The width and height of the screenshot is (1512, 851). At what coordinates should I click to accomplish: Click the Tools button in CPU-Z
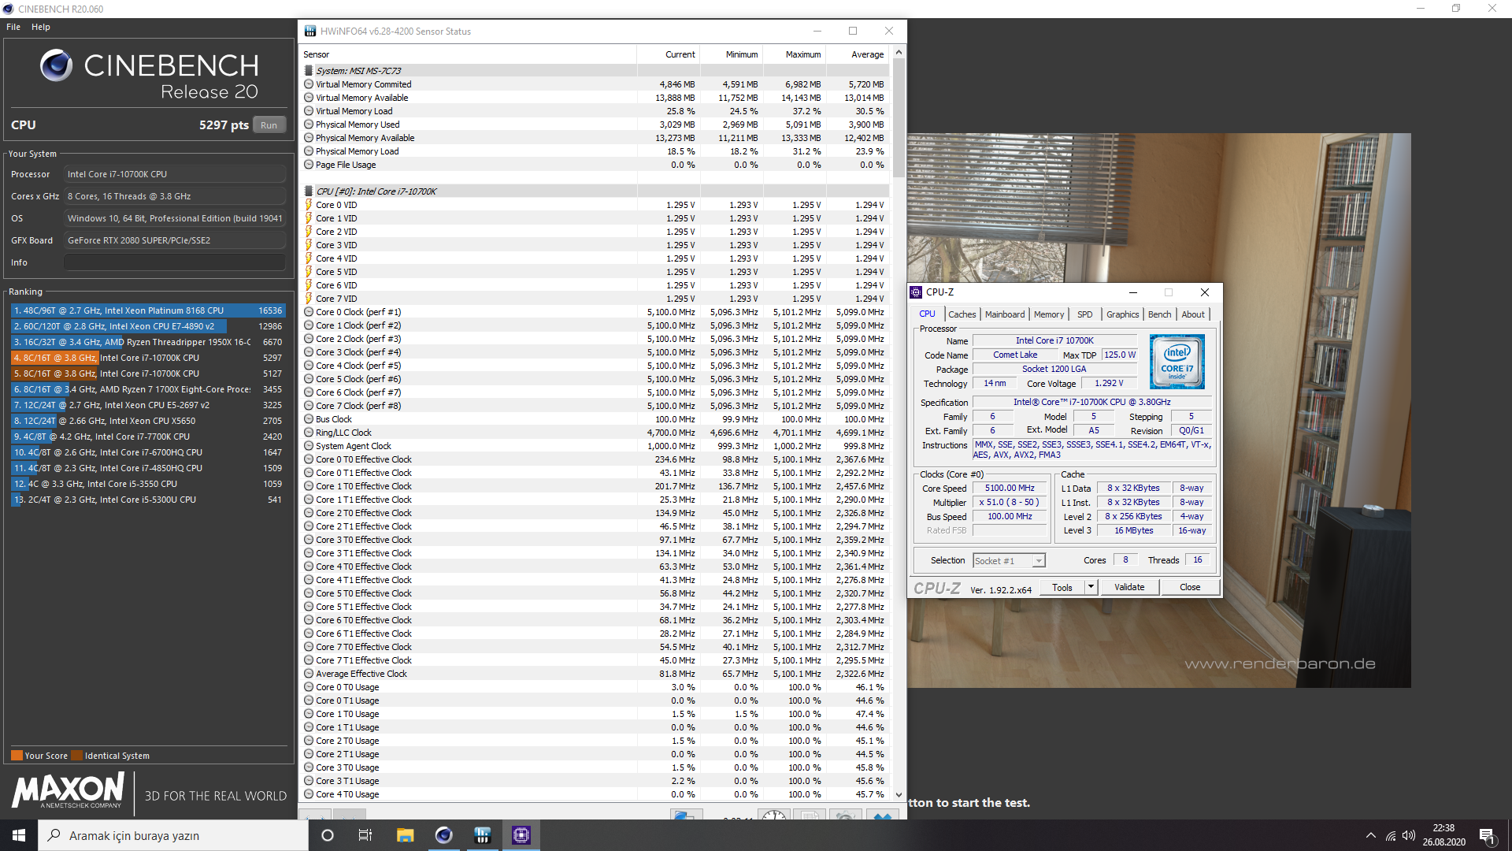point(1062,587)
